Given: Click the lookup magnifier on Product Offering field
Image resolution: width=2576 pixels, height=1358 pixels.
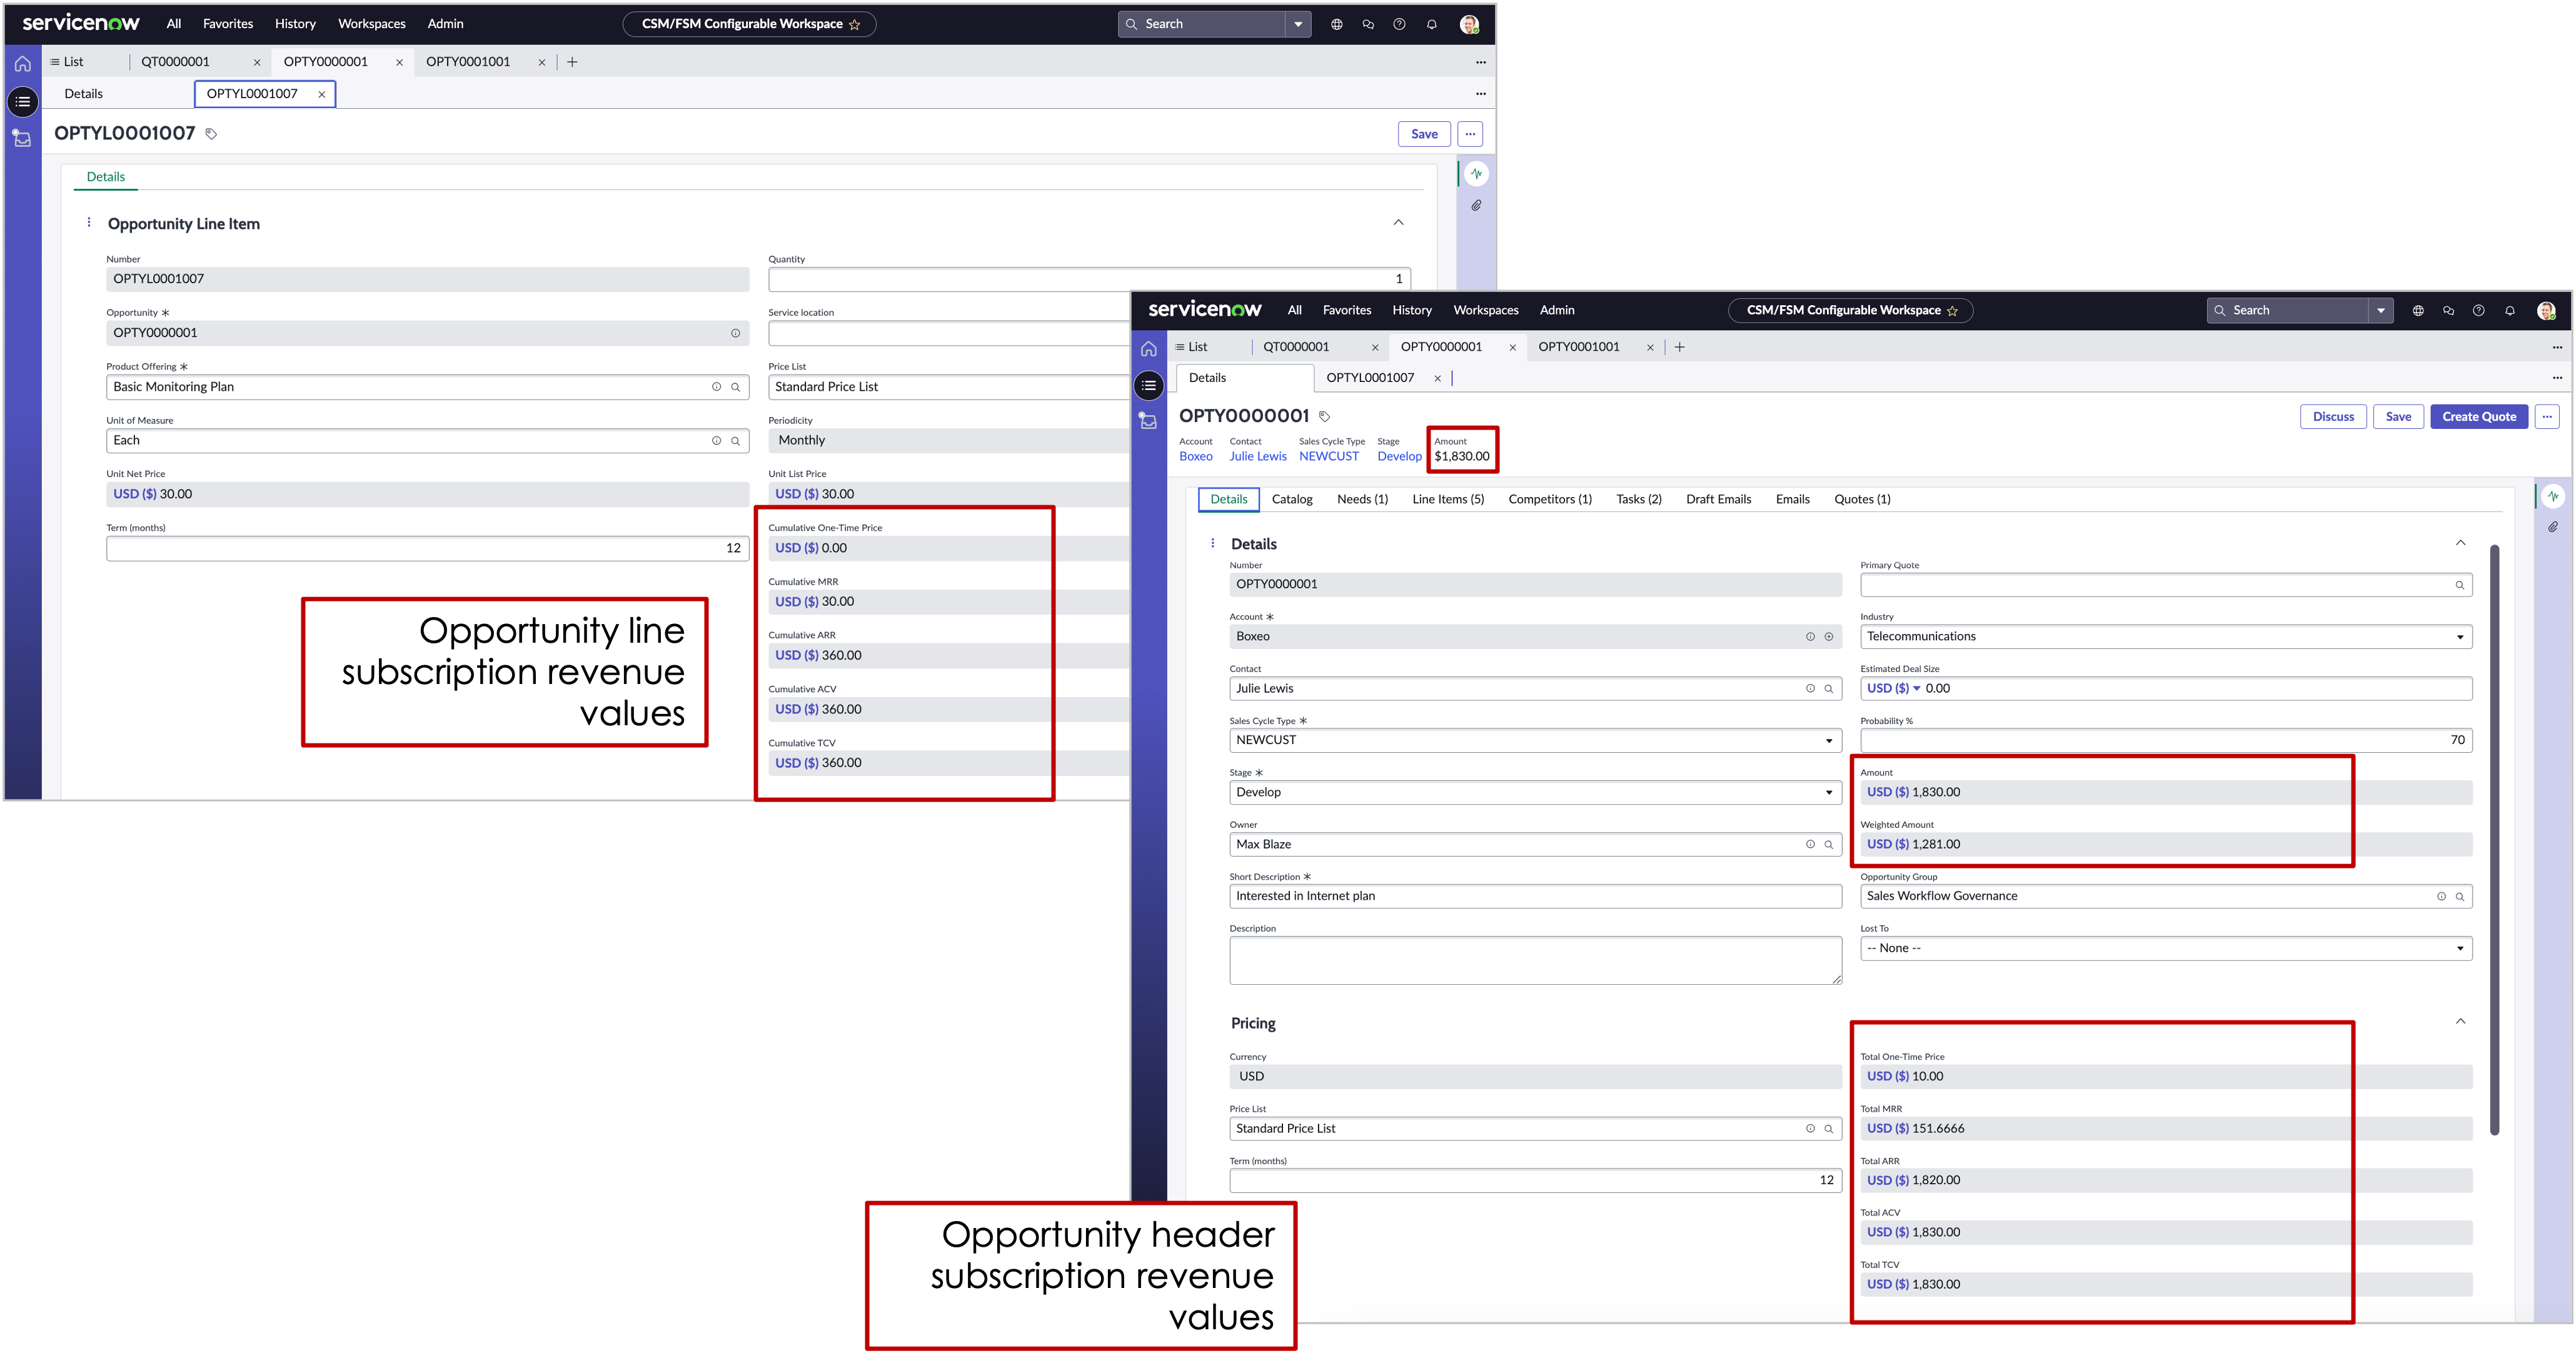Looking at the screenshot, I should click(x=736, y=387).
